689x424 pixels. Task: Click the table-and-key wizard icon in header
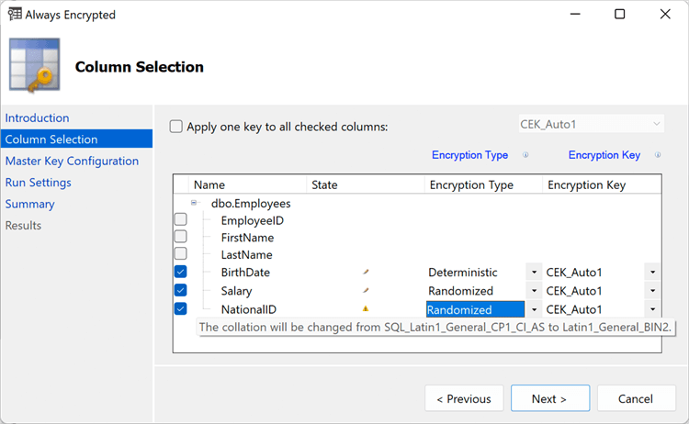(x=35, y=66)
